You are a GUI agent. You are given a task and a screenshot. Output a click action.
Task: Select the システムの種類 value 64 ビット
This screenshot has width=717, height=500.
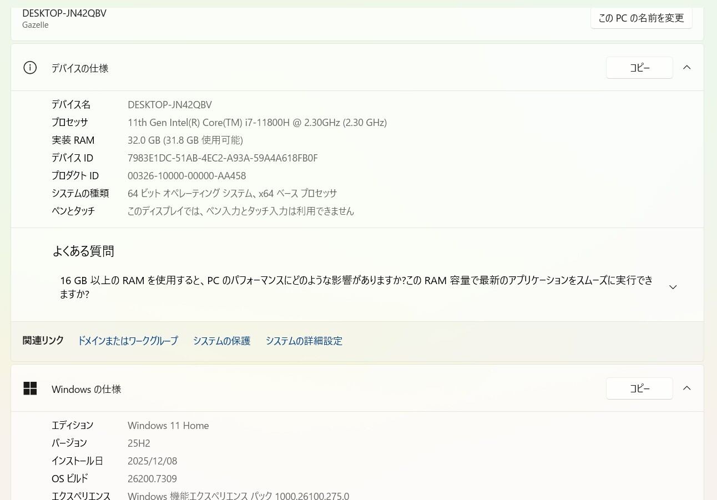232,194
